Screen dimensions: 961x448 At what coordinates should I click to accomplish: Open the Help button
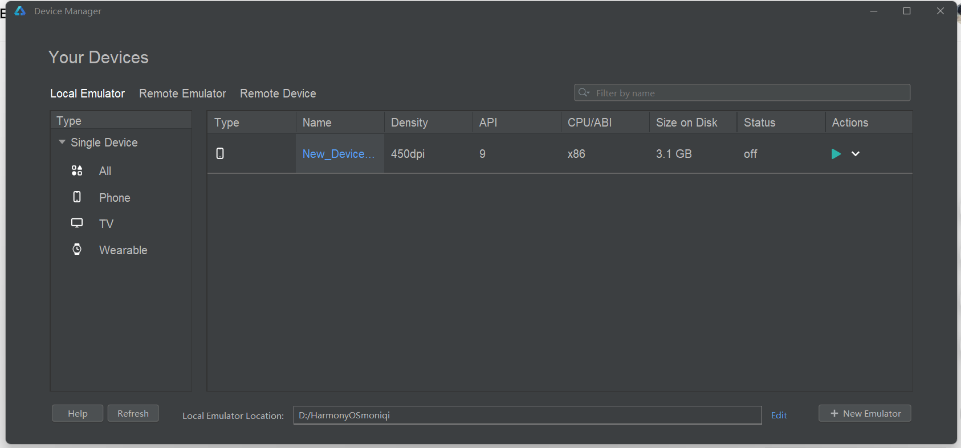[x=78, y=413]
